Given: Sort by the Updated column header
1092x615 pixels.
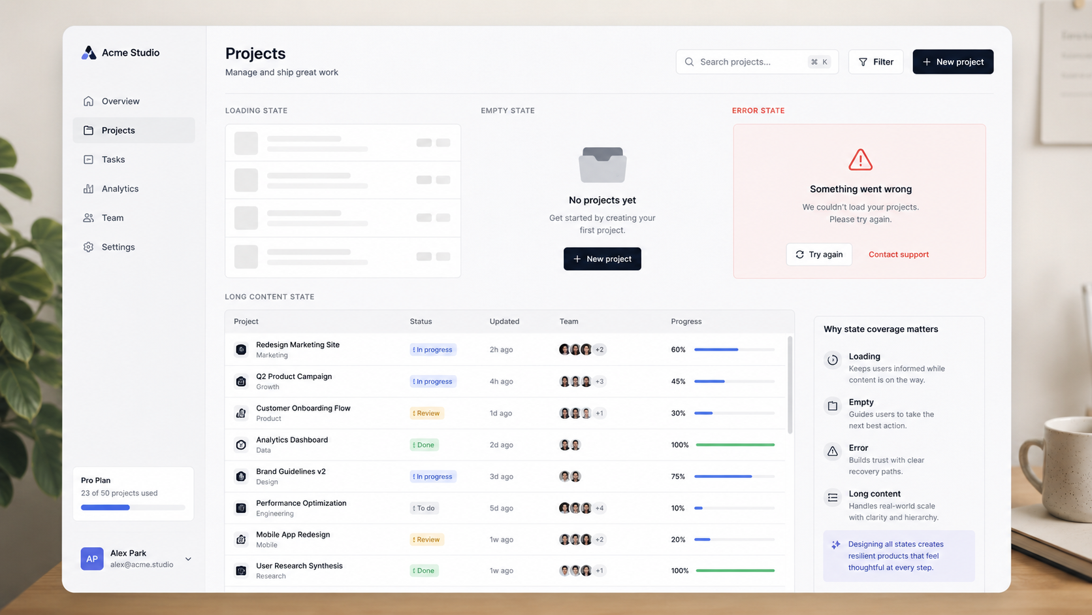Looking at the screenshot, I should pyautogui.click(x=504, y=322).
